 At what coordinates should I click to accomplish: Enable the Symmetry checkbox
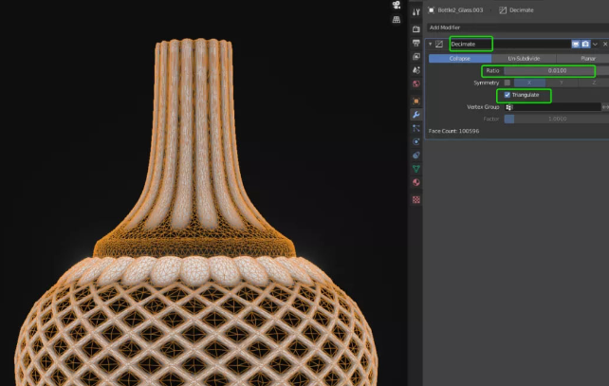[x=507, y=83]
